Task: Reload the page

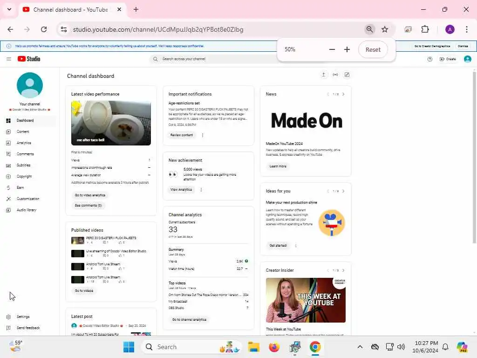Action: tap(44, 29)
